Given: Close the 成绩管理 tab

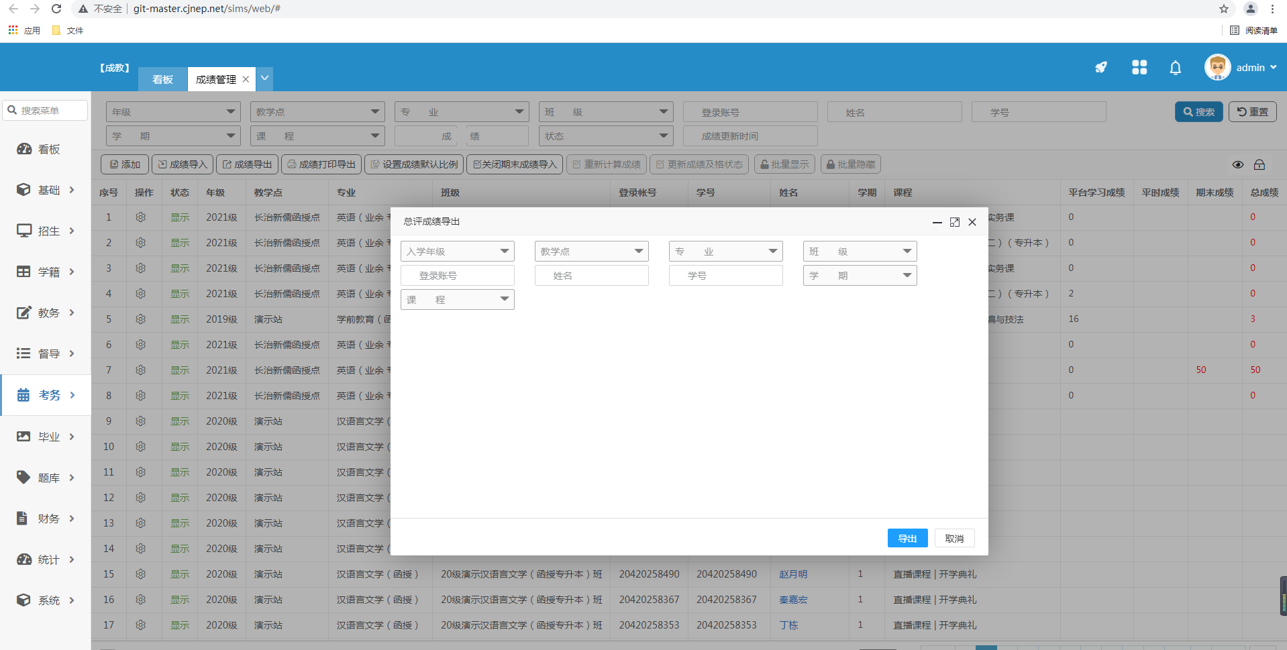Looking at the screenshot, I should (x=246, y=79).
